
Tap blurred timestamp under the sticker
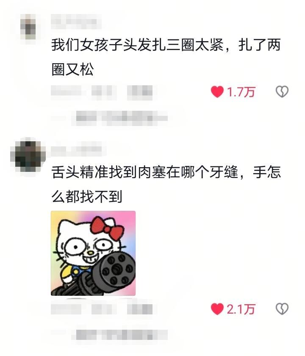click(66, 309)
